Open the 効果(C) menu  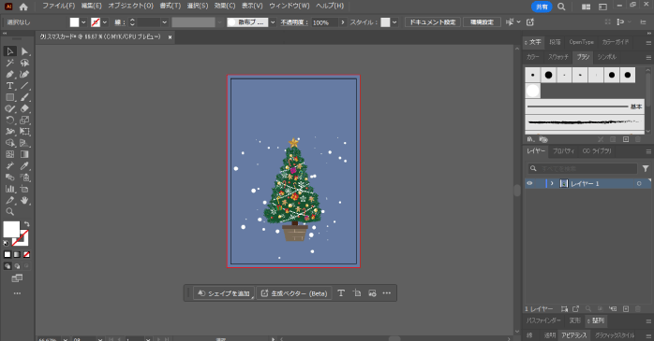[x=225, y=6]
